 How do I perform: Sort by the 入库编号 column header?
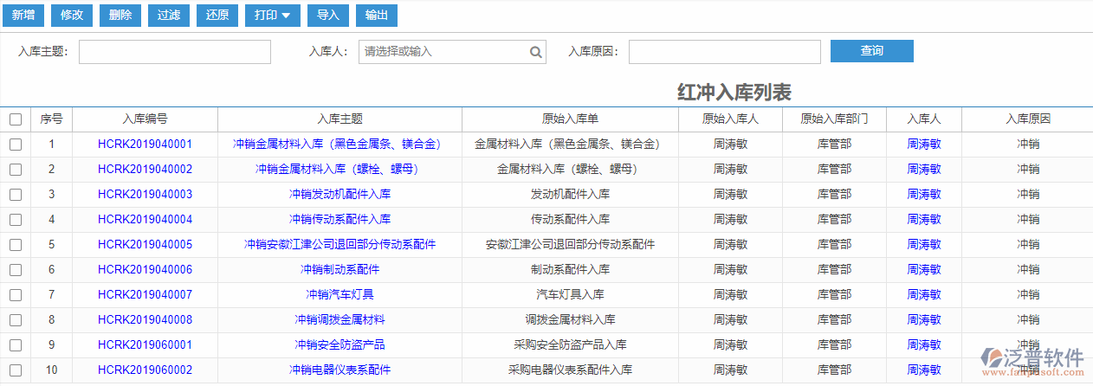pyautogui.click(x=145, y=119)
